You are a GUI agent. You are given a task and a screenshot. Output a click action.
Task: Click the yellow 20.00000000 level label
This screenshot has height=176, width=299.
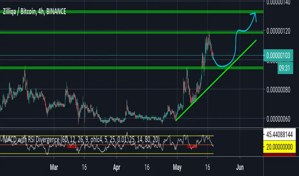tap(279, 147)
